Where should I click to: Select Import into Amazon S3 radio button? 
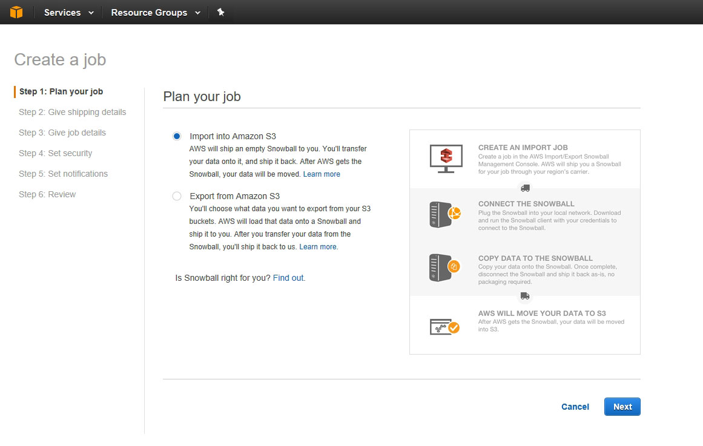coord(177,136)
